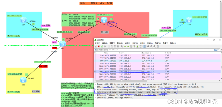The height and width of the screenshot is (107, 222).
Task: Click the open capture file icon
Action: point(109,46)
